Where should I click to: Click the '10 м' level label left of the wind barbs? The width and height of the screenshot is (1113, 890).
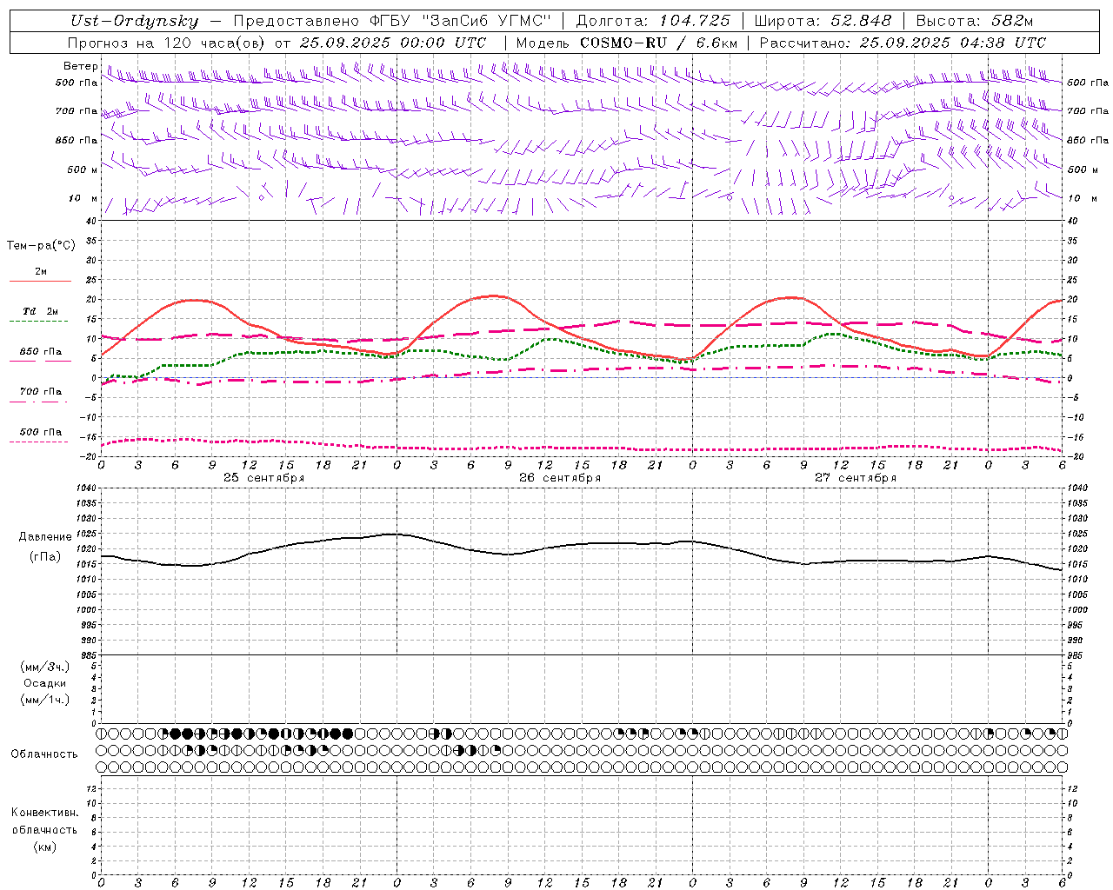point(83,198)
